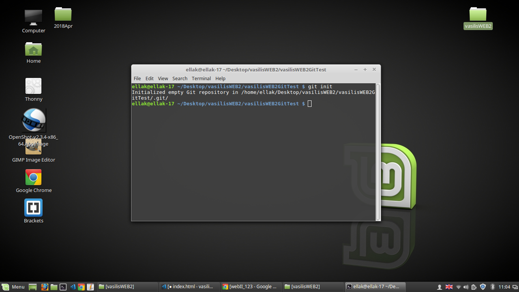Click the battery power tray icon
The width and height of the screenshot is (519, 292).
[x=474, y=287]
